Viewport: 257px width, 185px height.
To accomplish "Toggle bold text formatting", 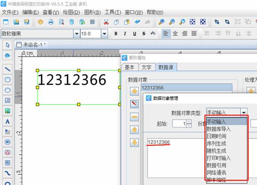I will click(116, 33).
